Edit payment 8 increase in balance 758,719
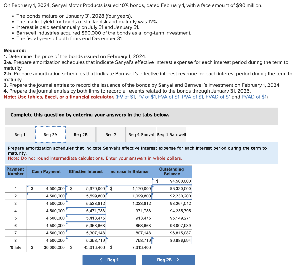 click(x=129, y=241)
